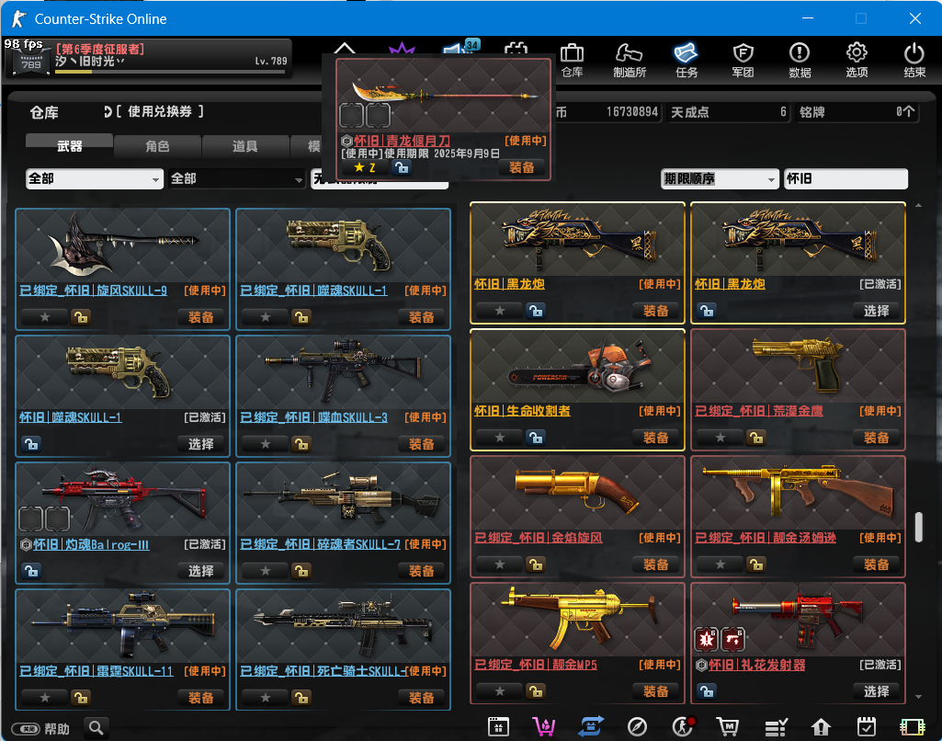Click the inventory list scrollbar thumb
942x741 pixels.
[x=919, y=527]
